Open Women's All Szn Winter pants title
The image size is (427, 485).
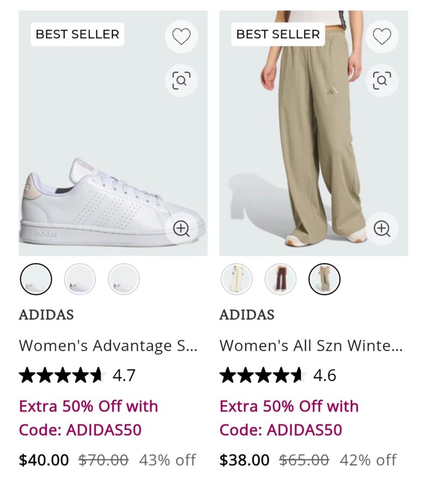(x=311, y=345)
